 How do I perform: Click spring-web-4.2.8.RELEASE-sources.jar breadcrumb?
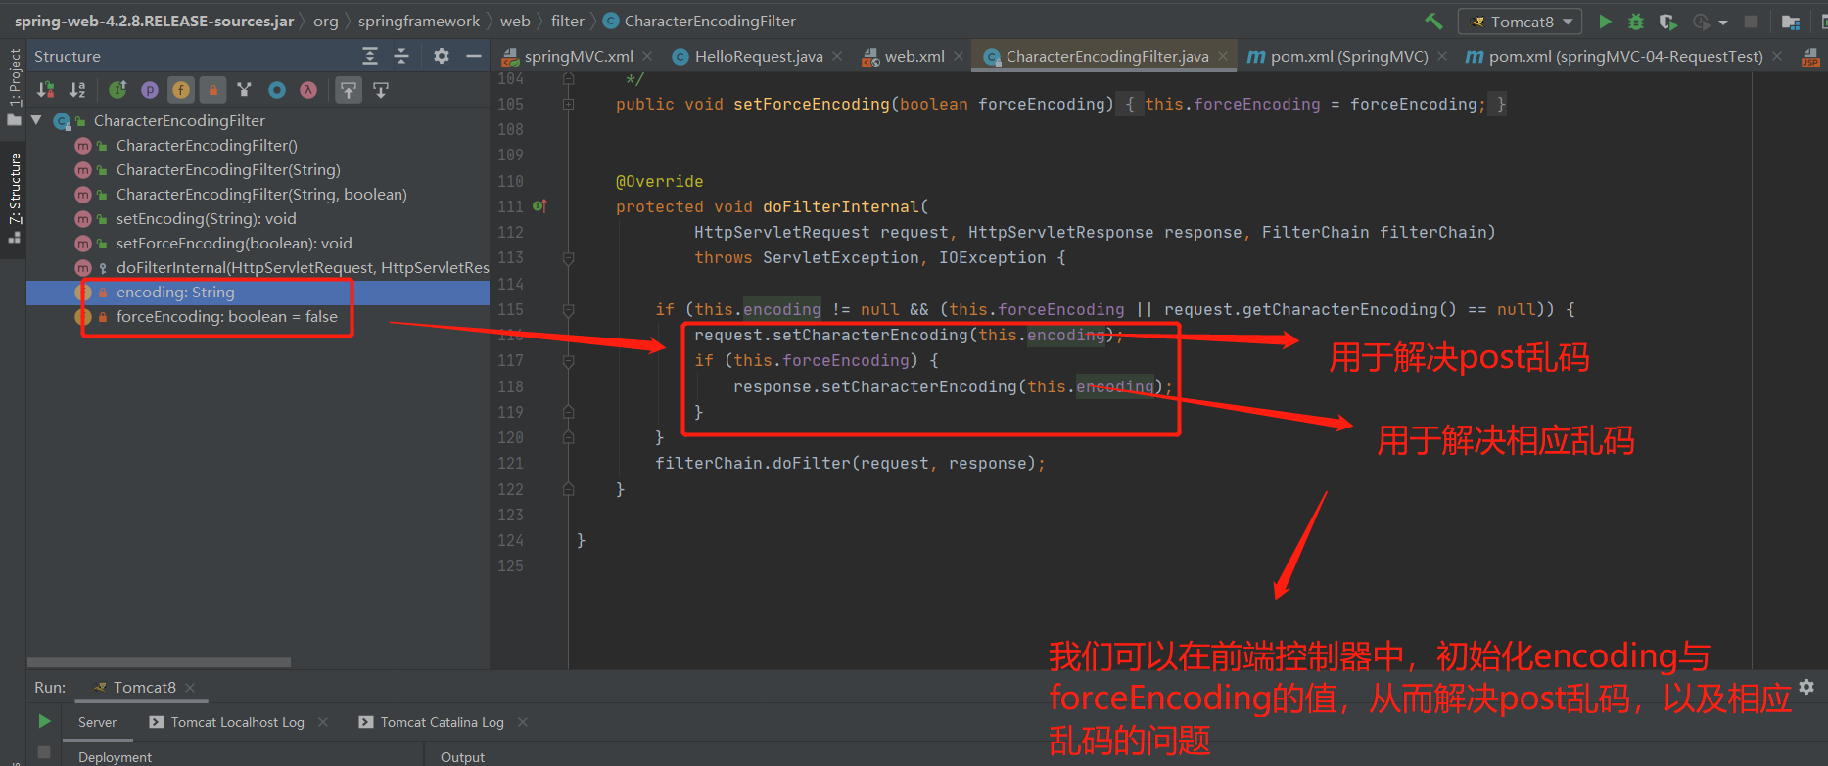154,21
